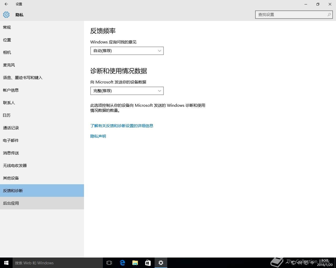Click the Windows 应询问我的意见 label
This screenshot has height=268, width=336.
(x=113, y=42)
